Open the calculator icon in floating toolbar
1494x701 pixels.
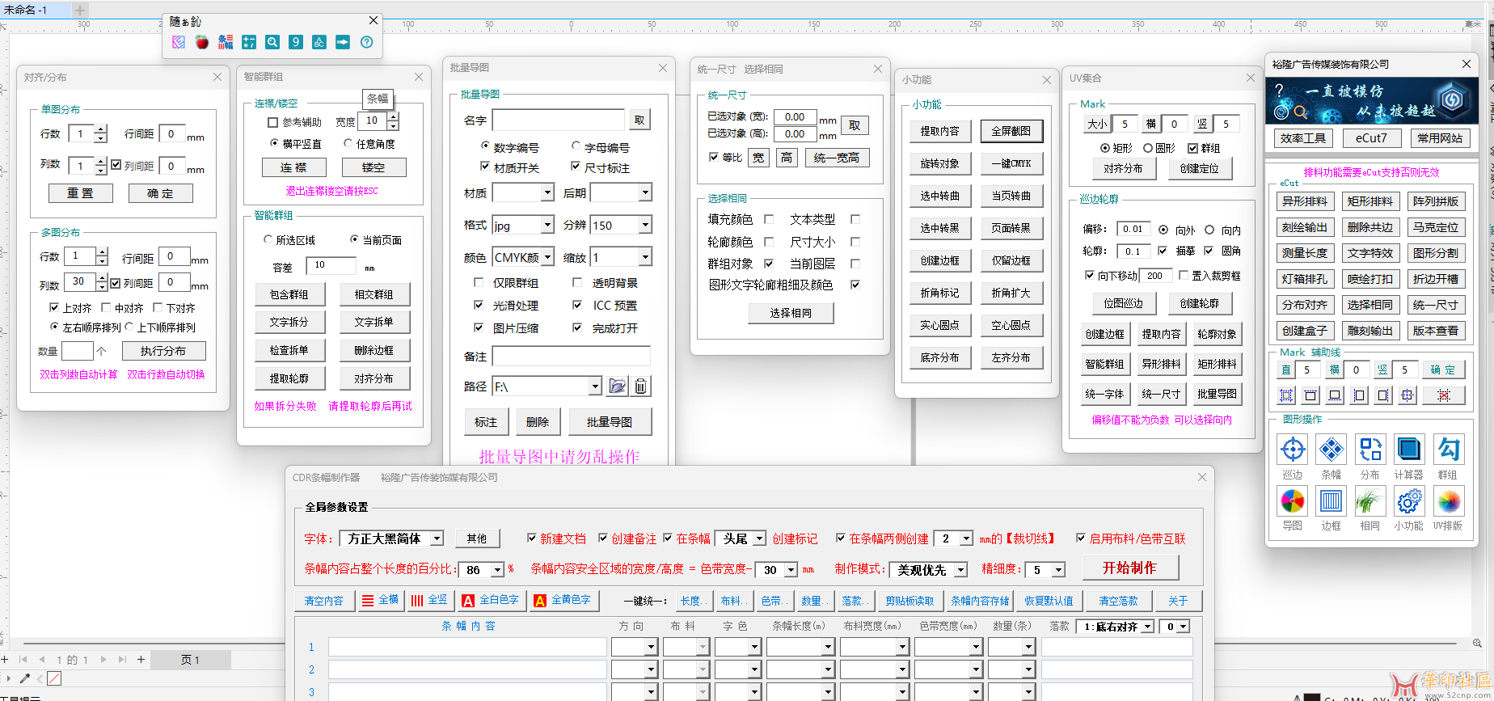tap(249, 42)
